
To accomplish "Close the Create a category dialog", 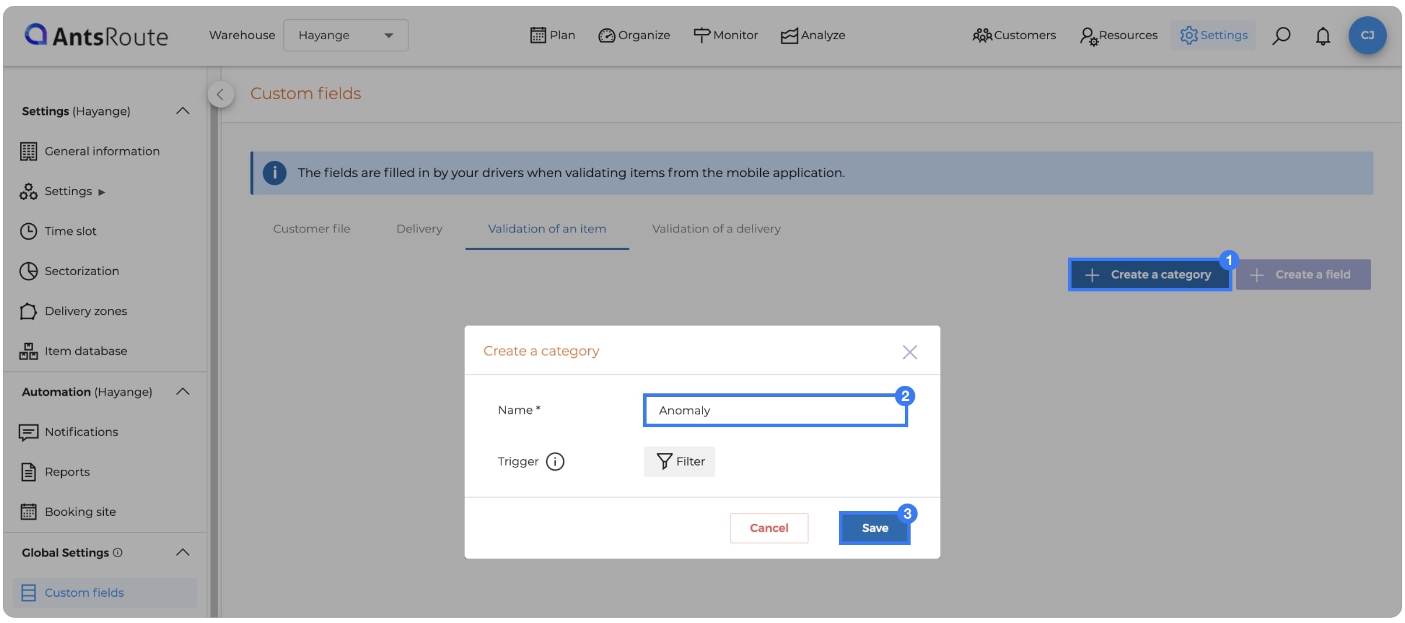I will coord(909,351).
